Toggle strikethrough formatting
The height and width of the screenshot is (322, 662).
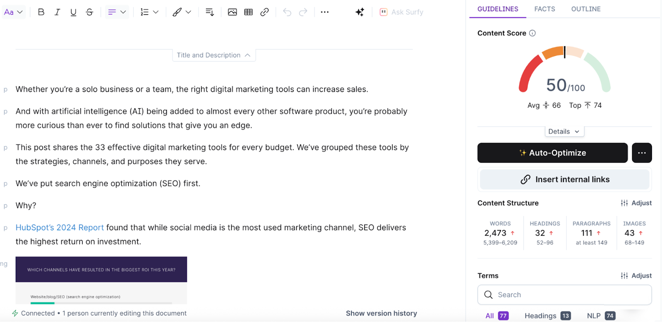pos(89,12)
